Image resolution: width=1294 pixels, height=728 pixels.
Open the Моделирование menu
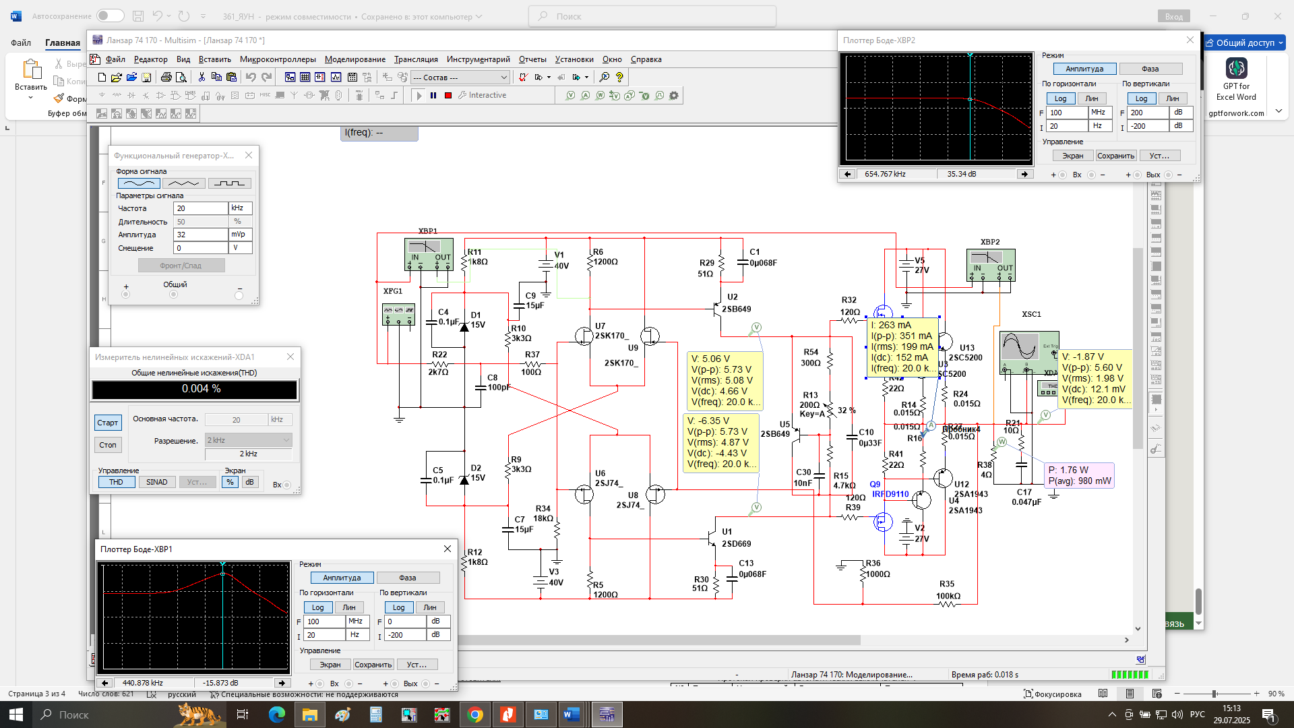click(x=355, y=59)
